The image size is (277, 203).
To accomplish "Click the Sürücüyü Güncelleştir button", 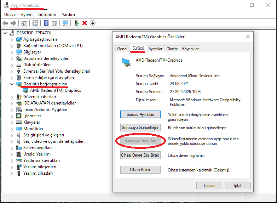I will click(140, 128).
